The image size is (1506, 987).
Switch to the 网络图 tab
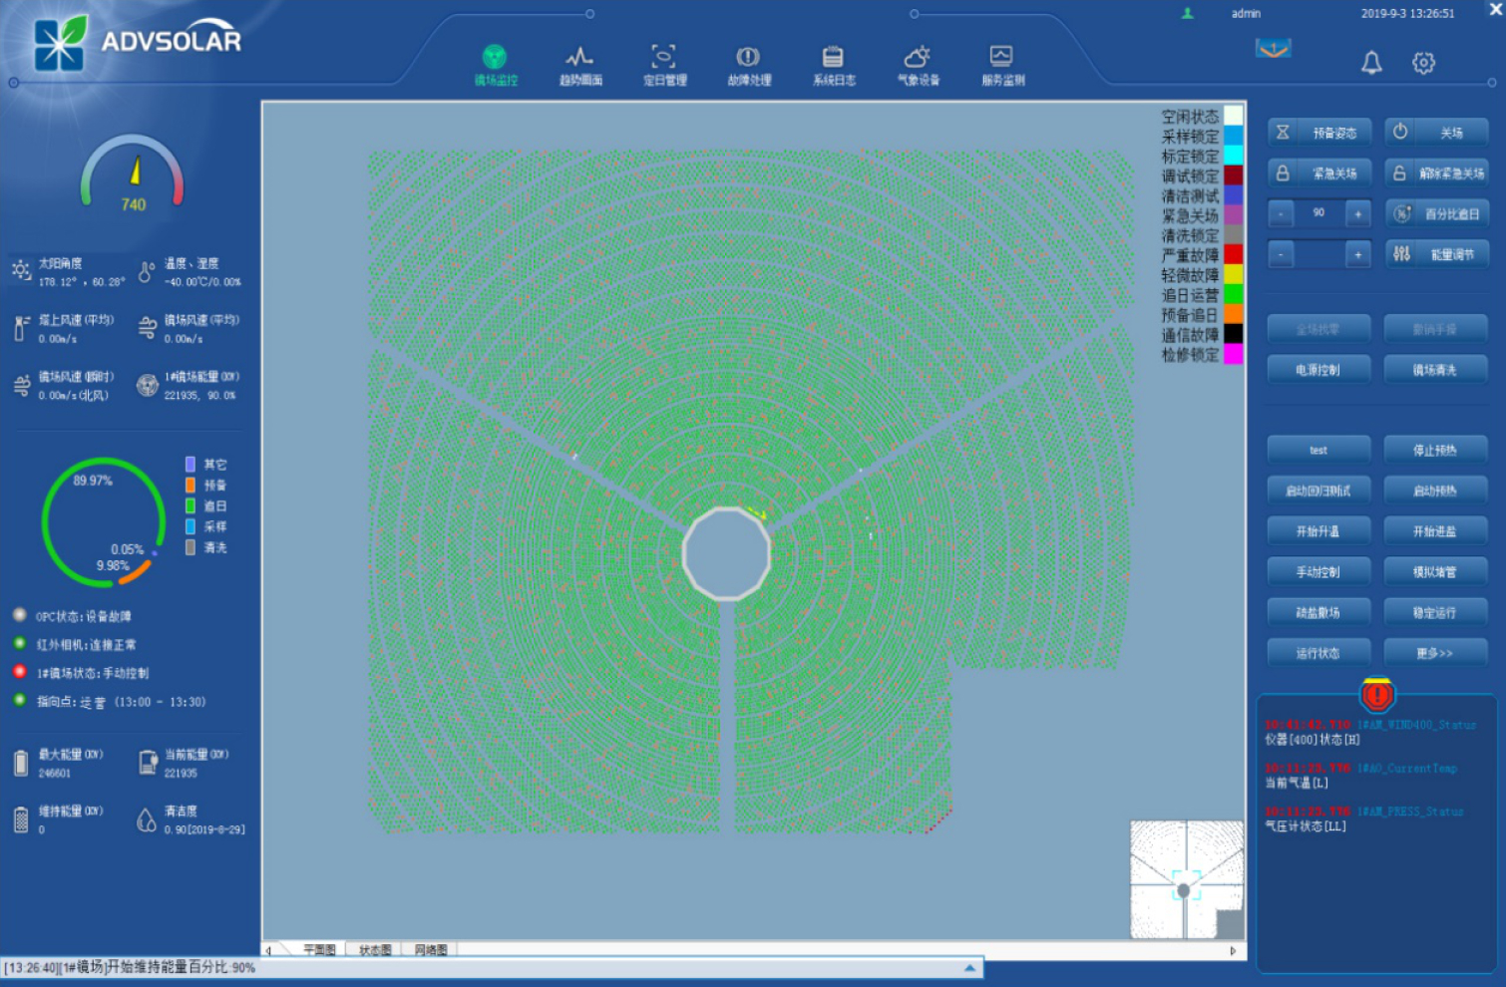[431, 950]
